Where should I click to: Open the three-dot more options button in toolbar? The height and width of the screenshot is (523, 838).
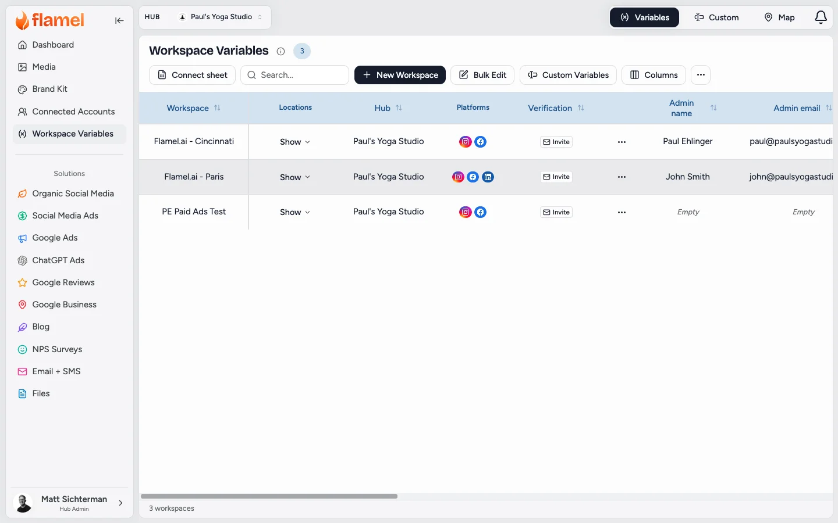click(701, 75)
